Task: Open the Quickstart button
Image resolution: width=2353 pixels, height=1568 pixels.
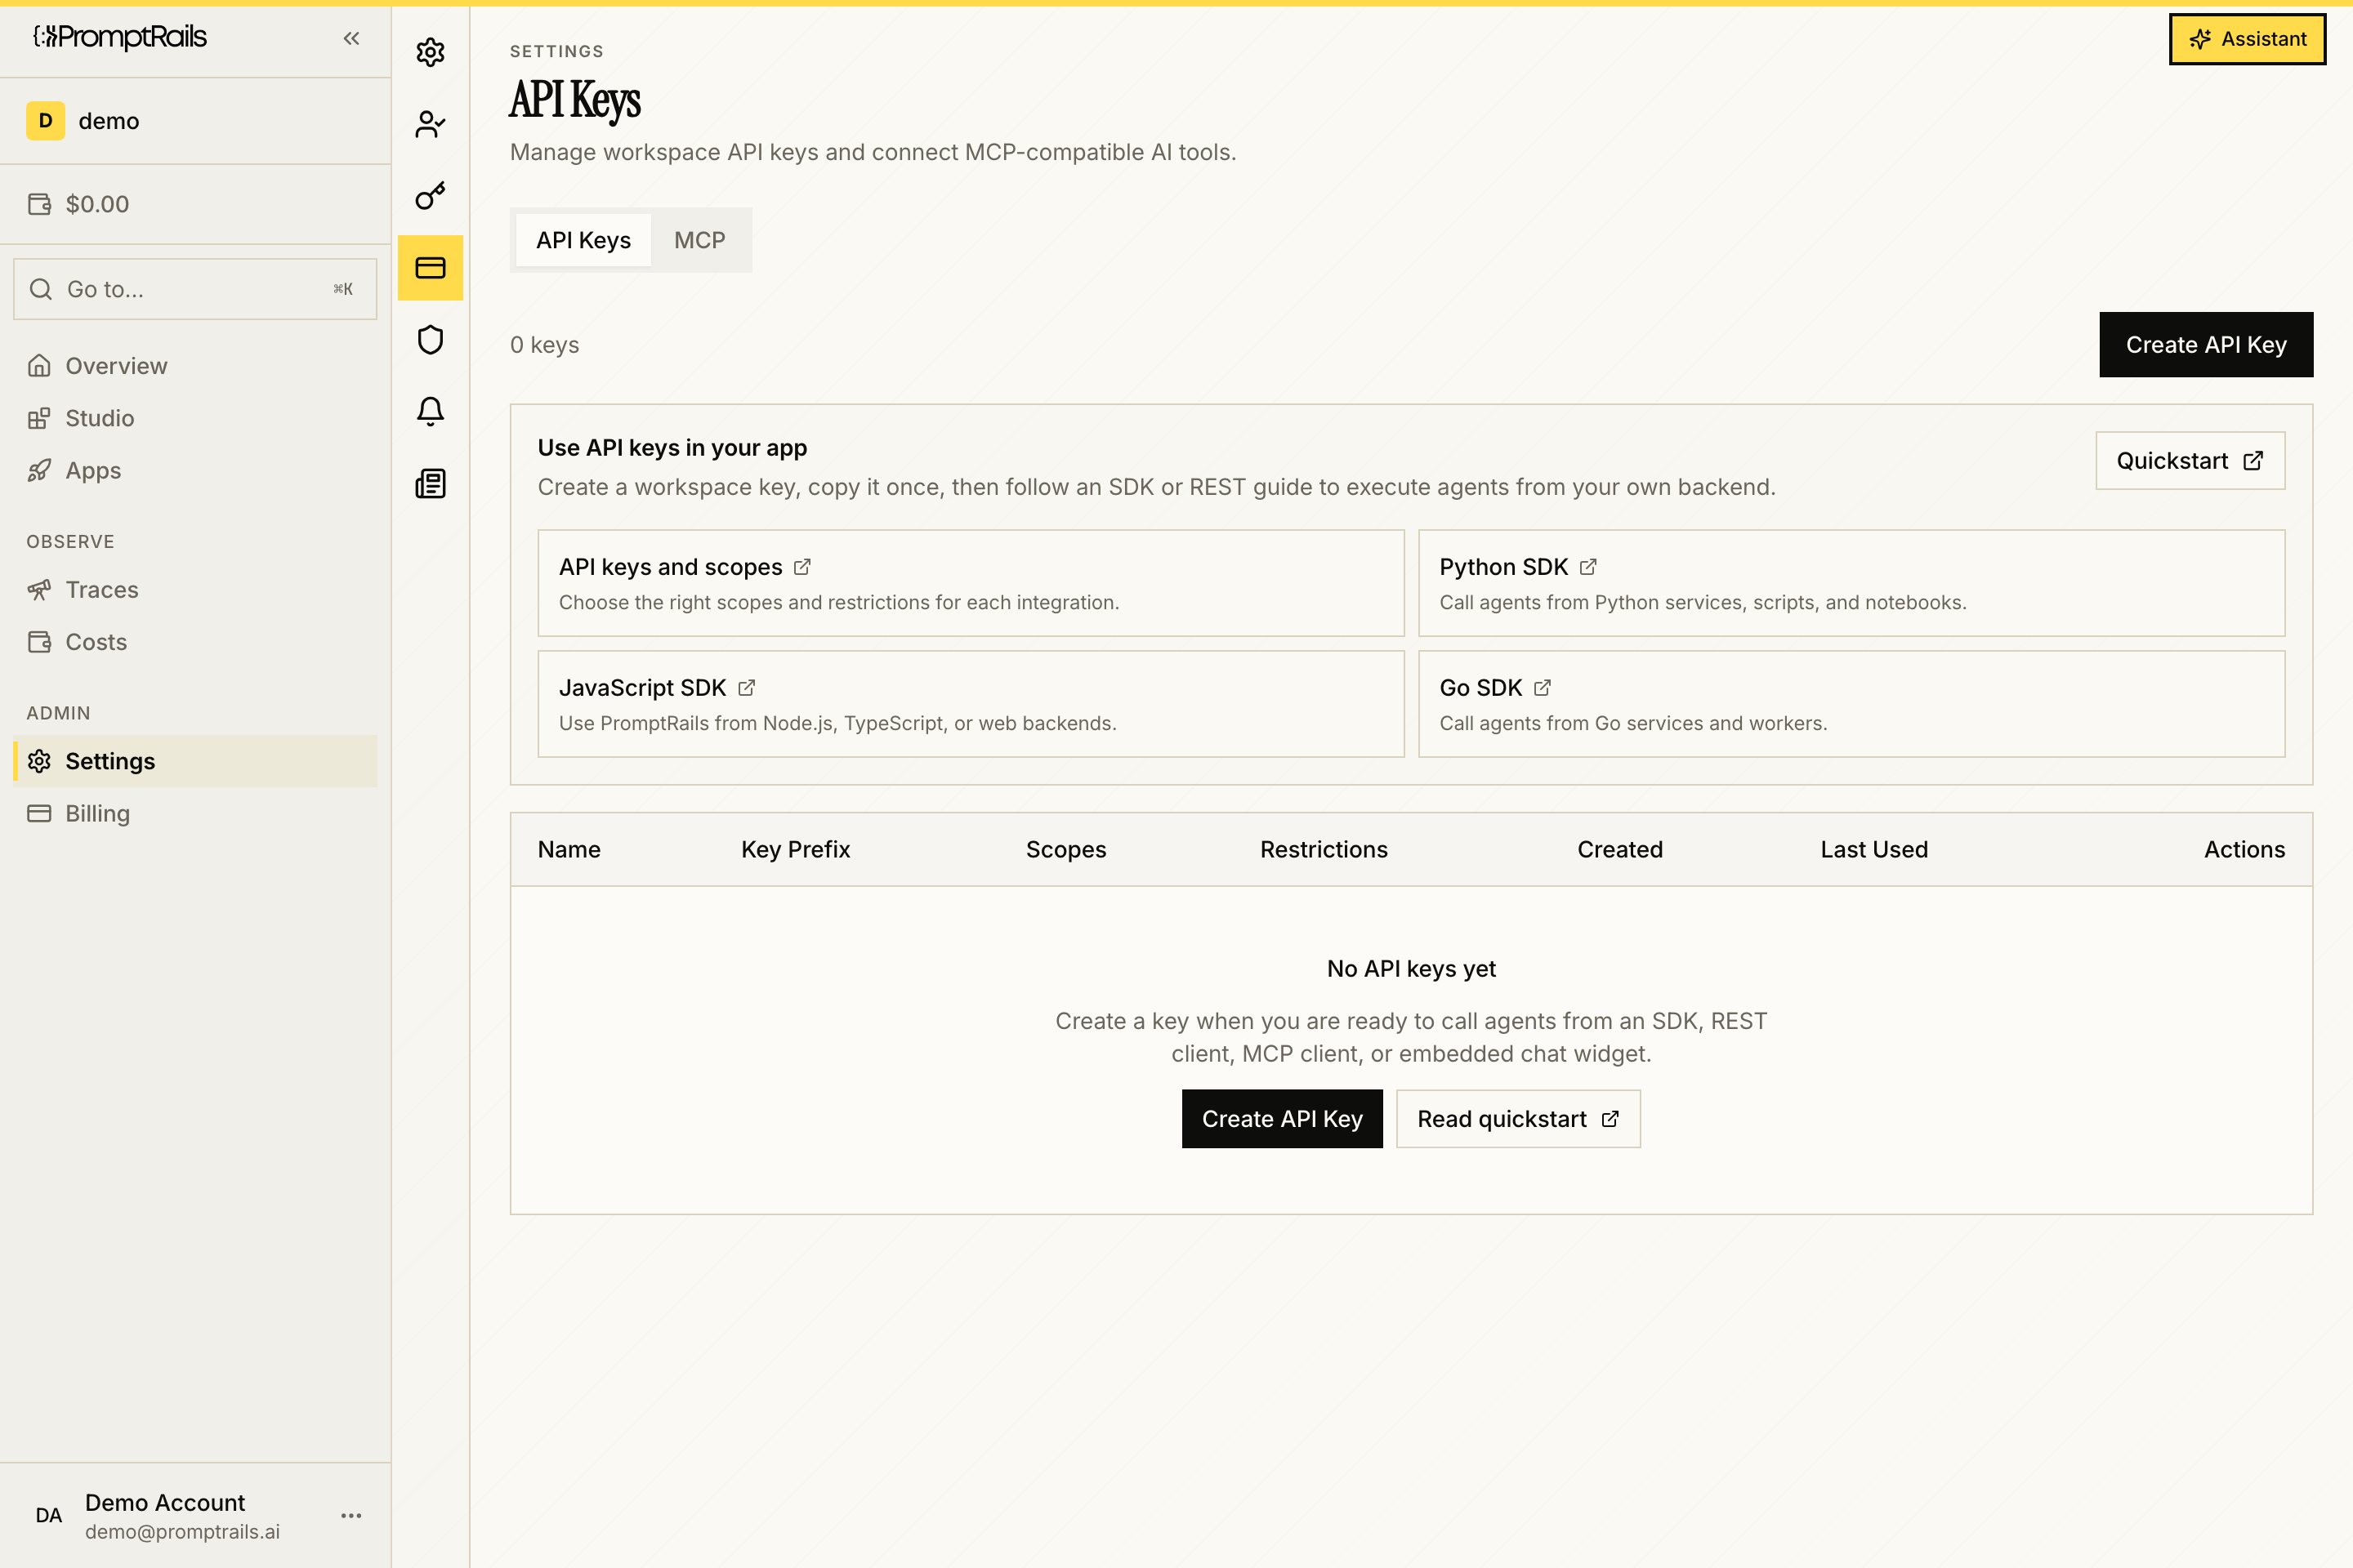Action: point(2190,461)
